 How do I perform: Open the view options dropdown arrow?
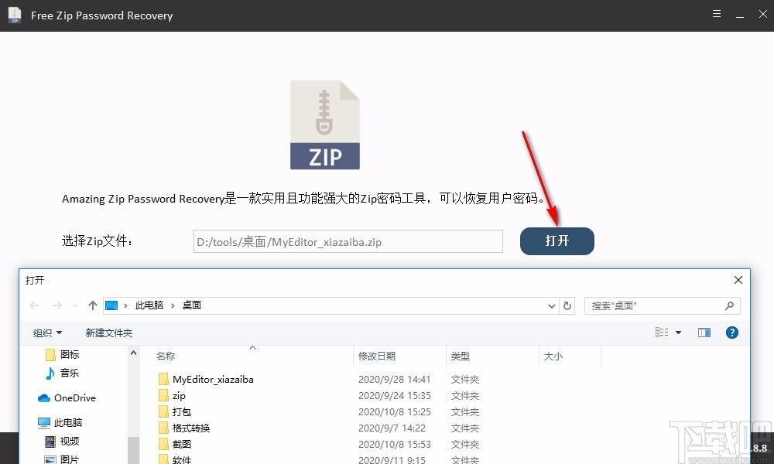click(x=678, y=333)
